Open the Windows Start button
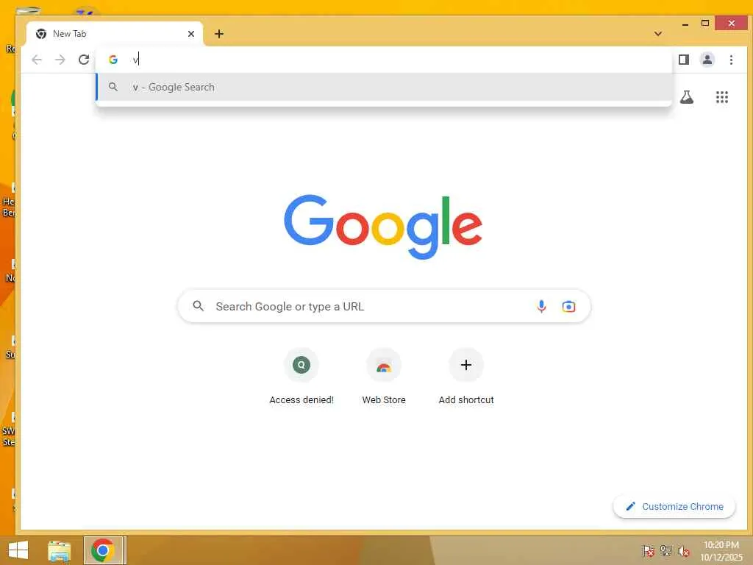Viewport: 753px width, 565px height. (x=18, y=550)
